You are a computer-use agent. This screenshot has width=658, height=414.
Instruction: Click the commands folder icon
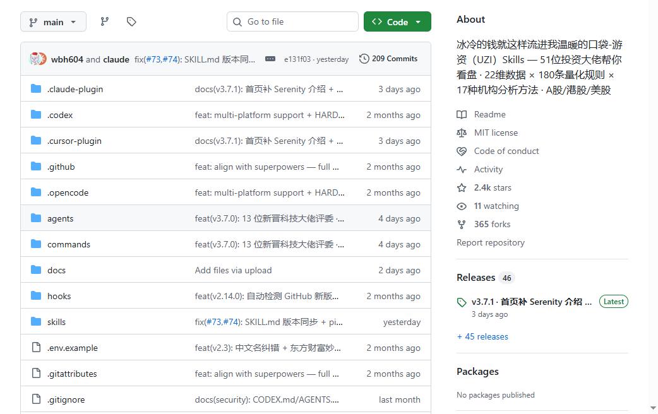pos(36,244)
